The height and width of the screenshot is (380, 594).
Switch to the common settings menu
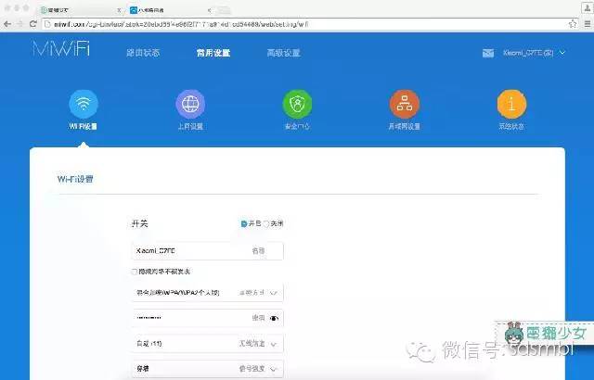(x=213, y=53)
